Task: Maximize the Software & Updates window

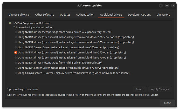Action: coord(167,5)
